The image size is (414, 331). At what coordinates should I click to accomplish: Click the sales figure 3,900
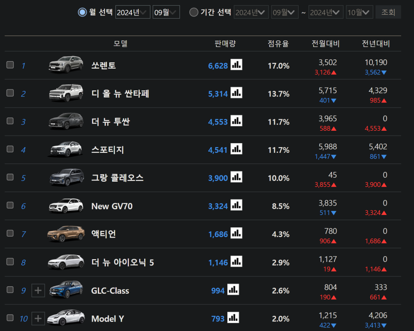coord(218,178)
